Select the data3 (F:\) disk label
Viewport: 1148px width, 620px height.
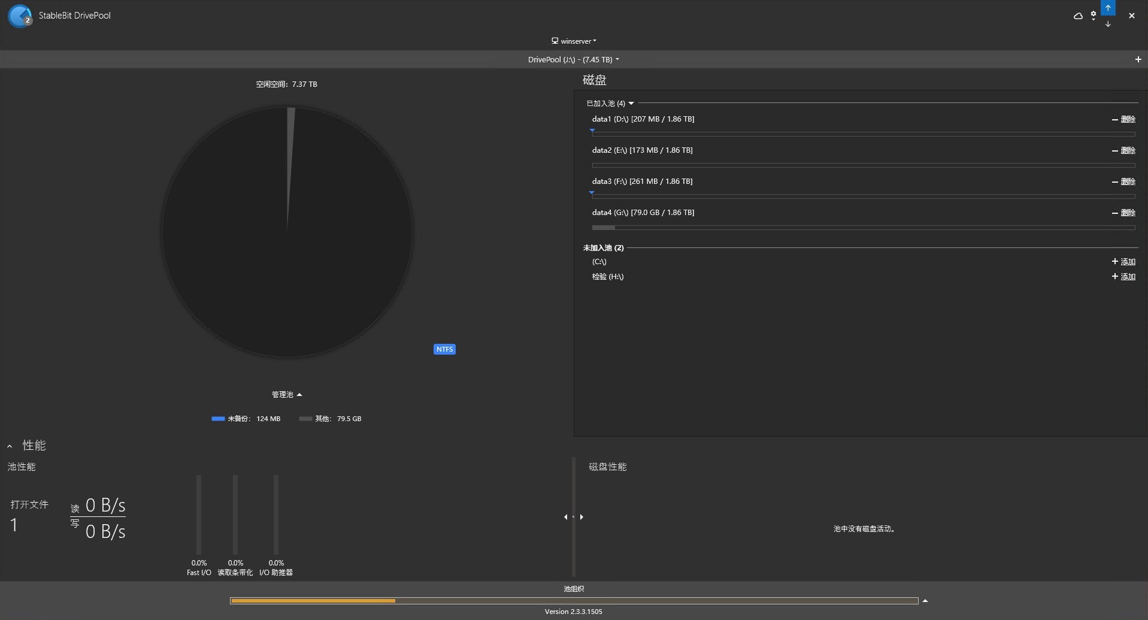[x=642, y=182]
